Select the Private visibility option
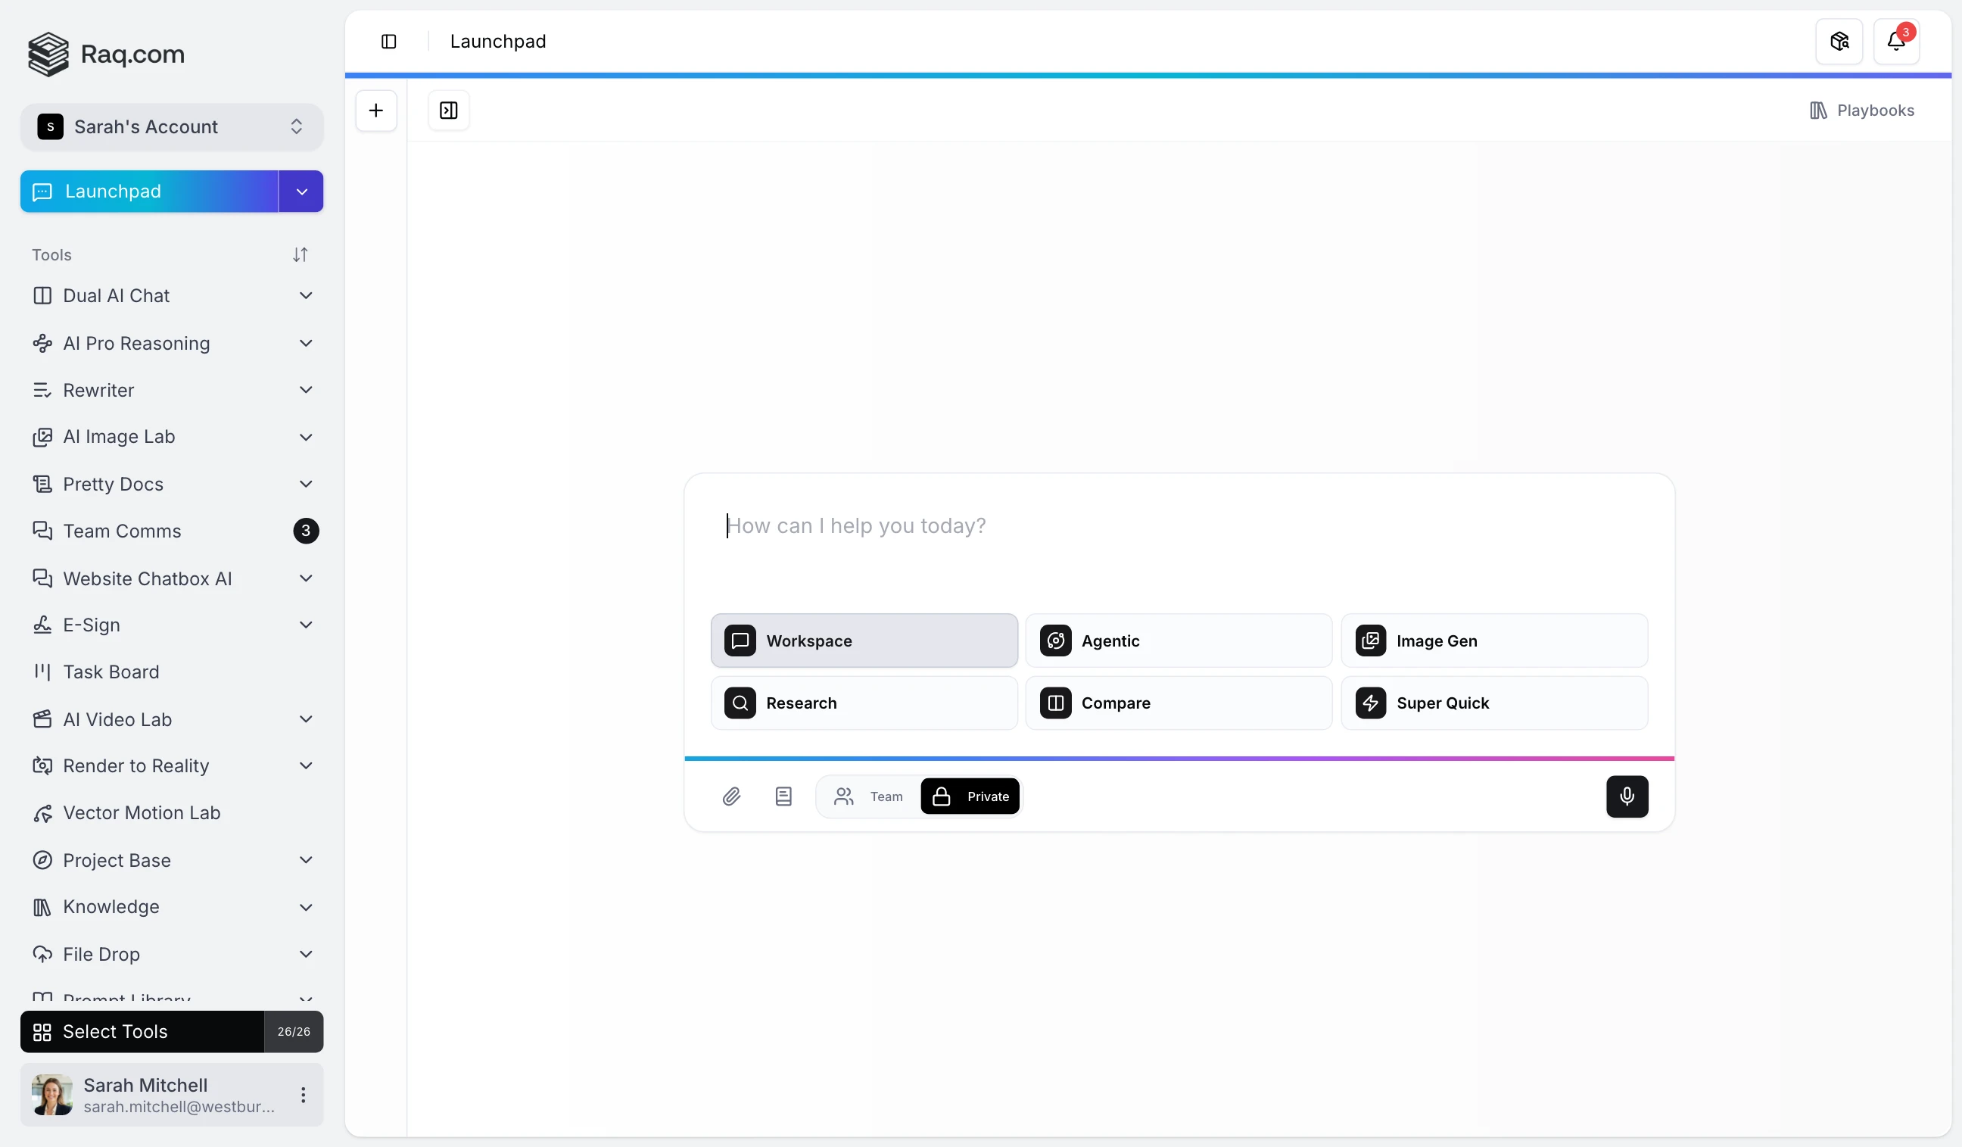Viewport: 1962px width, 1147px height. (x=970, y=796)
